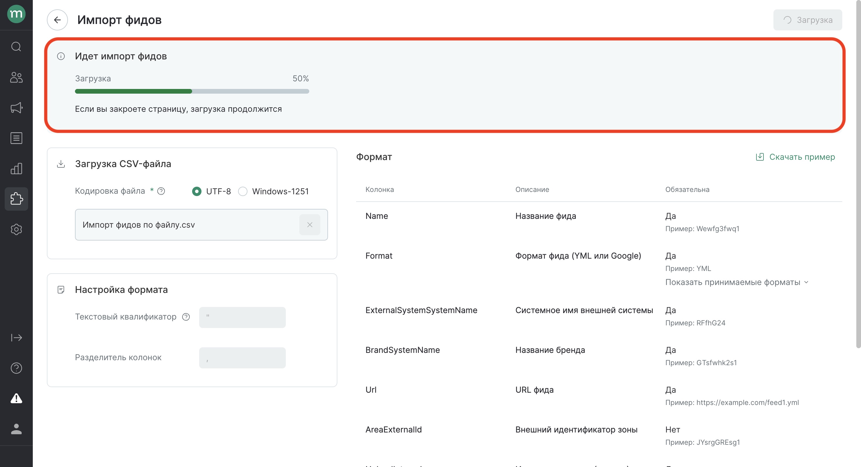The image size is (861, 467).
Task: Open settings gear in sidebar
Action: (16, 229)
